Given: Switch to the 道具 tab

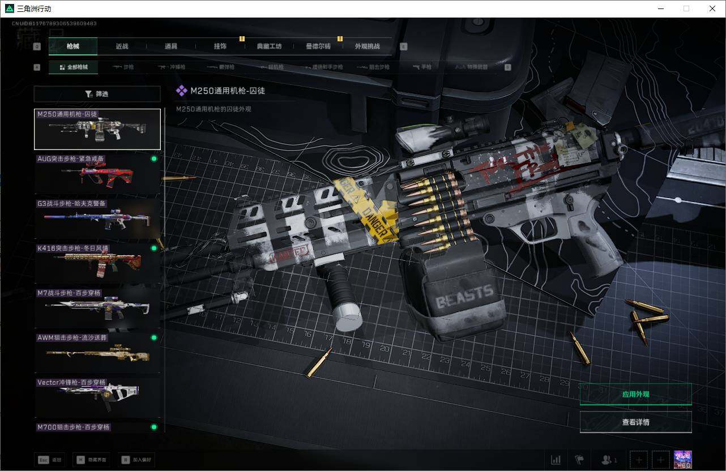Looking at the screenshot, I should (x=171, y=46).
